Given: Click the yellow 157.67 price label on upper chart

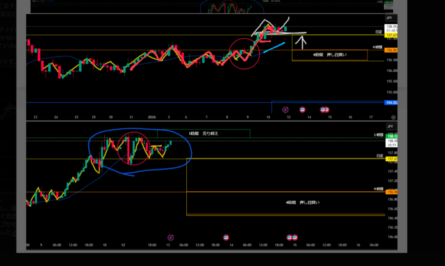Looking at the screenshot, I should point(391,35).
